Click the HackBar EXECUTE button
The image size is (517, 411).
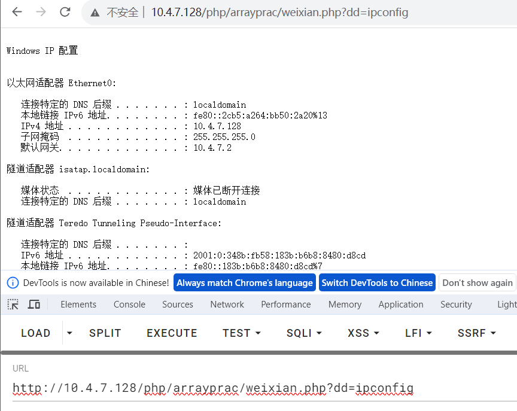tap(172, 333)
